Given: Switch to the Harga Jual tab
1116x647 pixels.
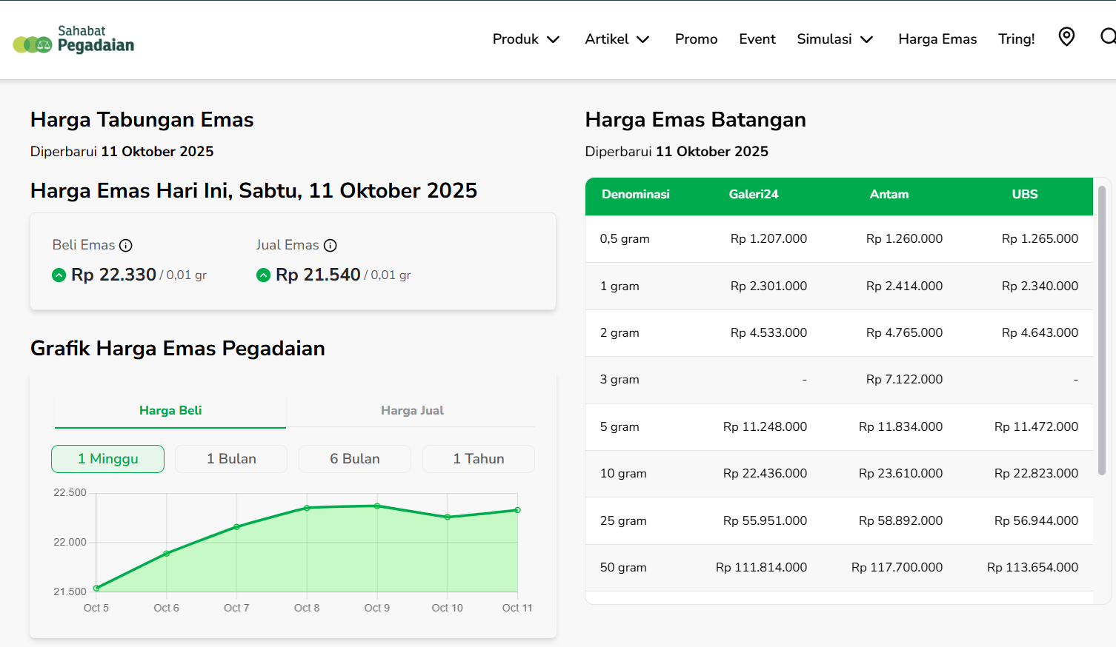Looking at the screenshot, I should (412, 411).
